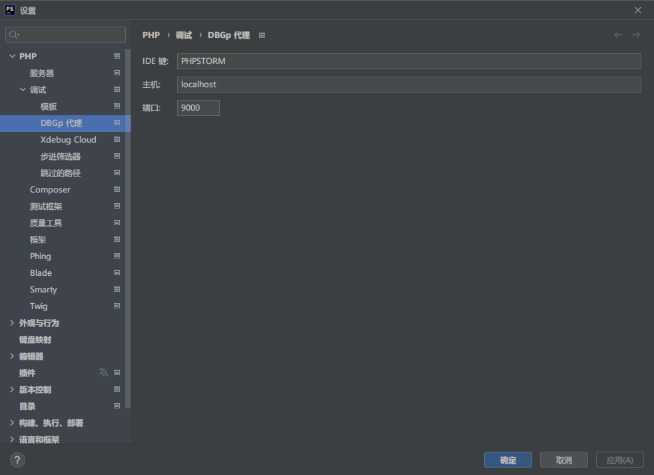Select 框架 in the tree
The height and width of the screenshot is (475, 654).
point(38,240)
